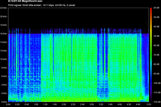Click the 16 kHz frequency axis label
The image size is (161, 107).
(x=3, y=34)
